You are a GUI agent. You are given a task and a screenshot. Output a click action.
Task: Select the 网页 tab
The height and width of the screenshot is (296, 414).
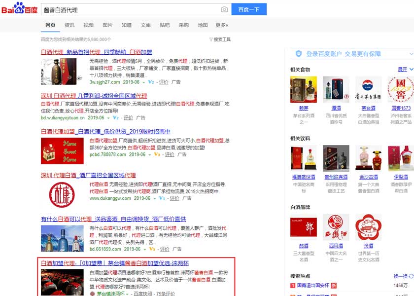50,25
